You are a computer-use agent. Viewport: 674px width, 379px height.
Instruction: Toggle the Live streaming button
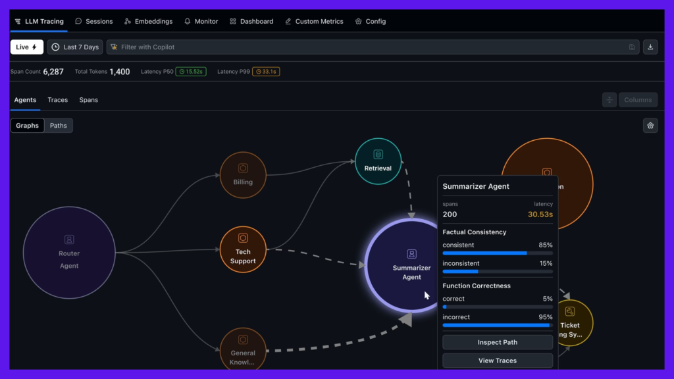[27, 47]
